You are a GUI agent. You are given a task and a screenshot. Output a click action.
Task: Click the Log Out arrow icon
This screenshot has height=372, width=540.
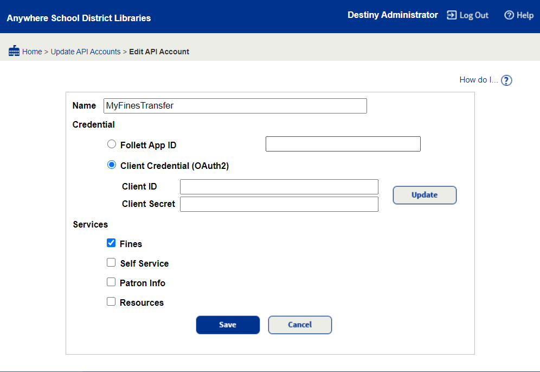pyautogui.click(x=451, y=15)
